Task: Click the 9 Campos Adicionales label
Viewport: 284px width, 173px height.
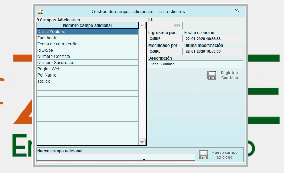Action: [x=58, y=20]
